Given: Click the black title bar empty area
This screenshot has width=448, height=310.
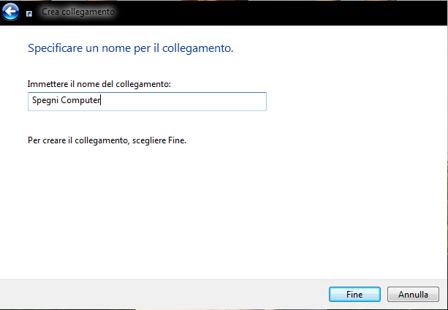Looking at the screenshot, I should pos(280,13).
